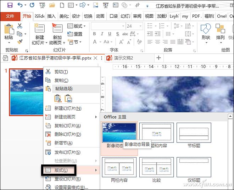
Task: Center text in paragraph group
Action: (157, 42)
